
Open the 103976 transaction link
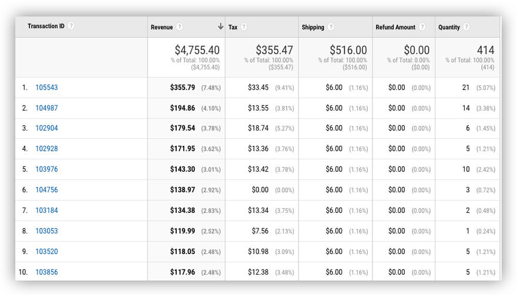click(x=46, y=169)
